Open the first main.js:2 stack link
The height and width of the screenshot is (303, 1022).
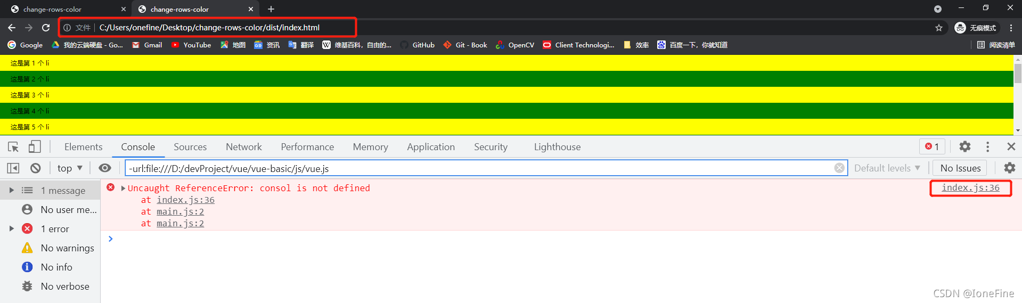point(180,211)
